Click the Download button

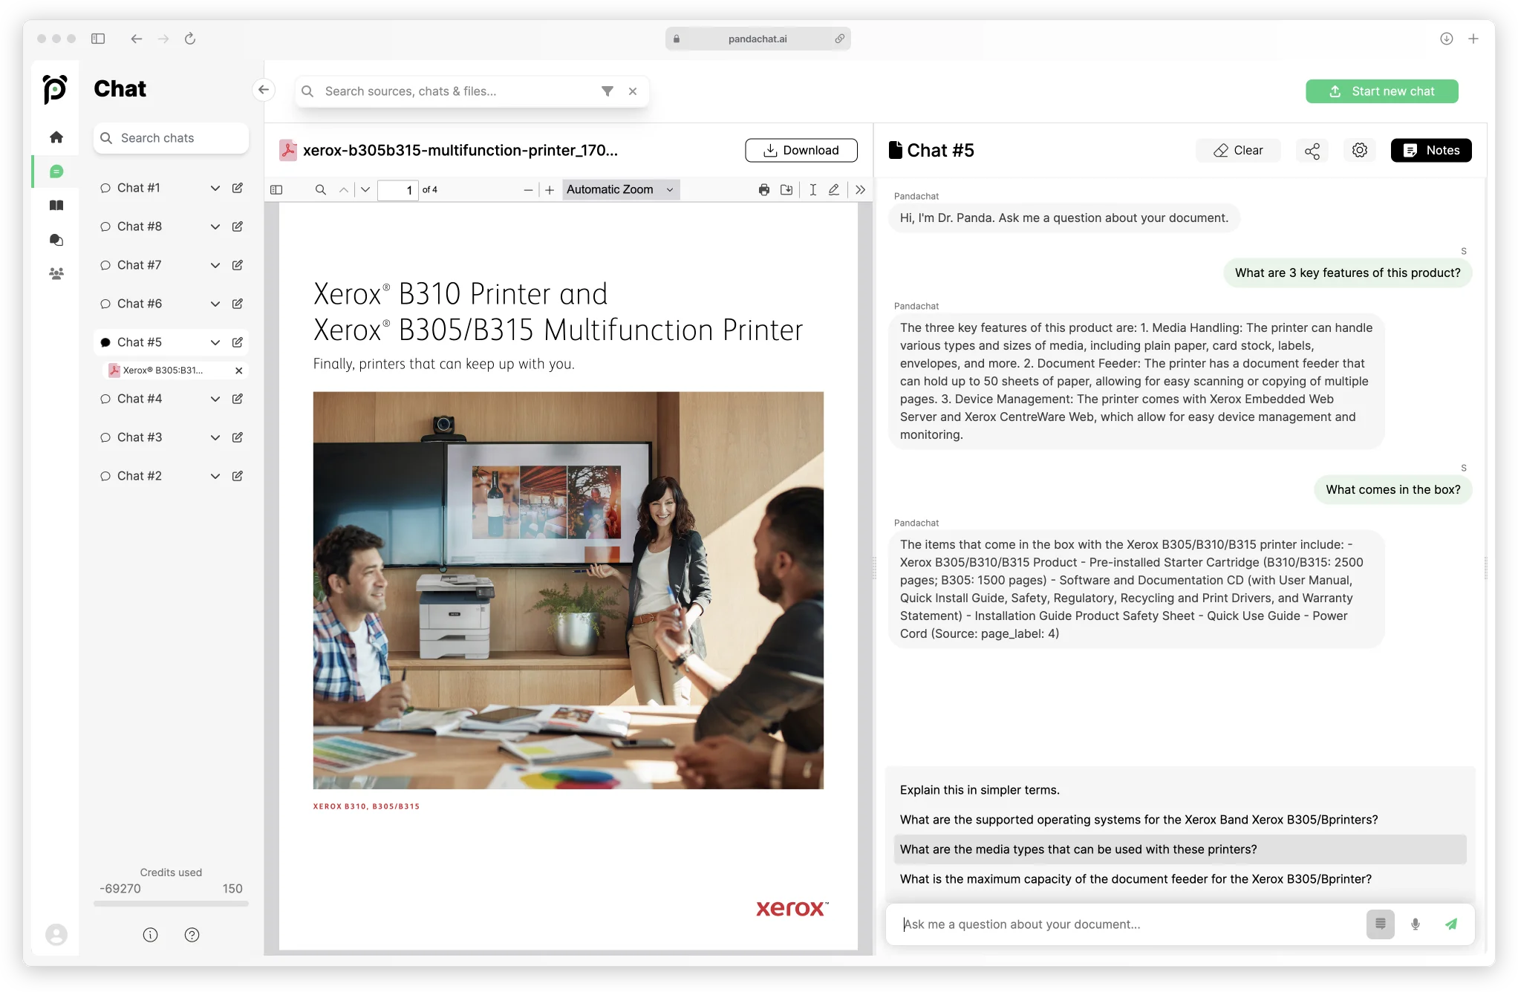(801, 150)
